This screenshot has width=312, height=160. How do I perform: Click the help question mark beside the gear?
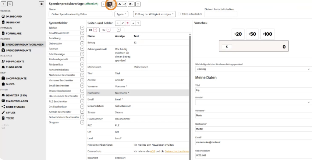coord(138,4)
